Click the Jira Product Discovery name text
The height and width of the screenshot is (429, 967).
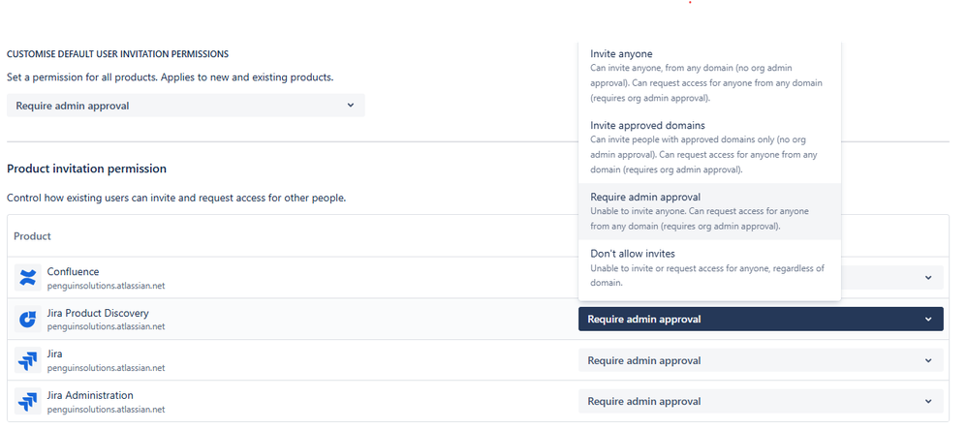point(98,313)
